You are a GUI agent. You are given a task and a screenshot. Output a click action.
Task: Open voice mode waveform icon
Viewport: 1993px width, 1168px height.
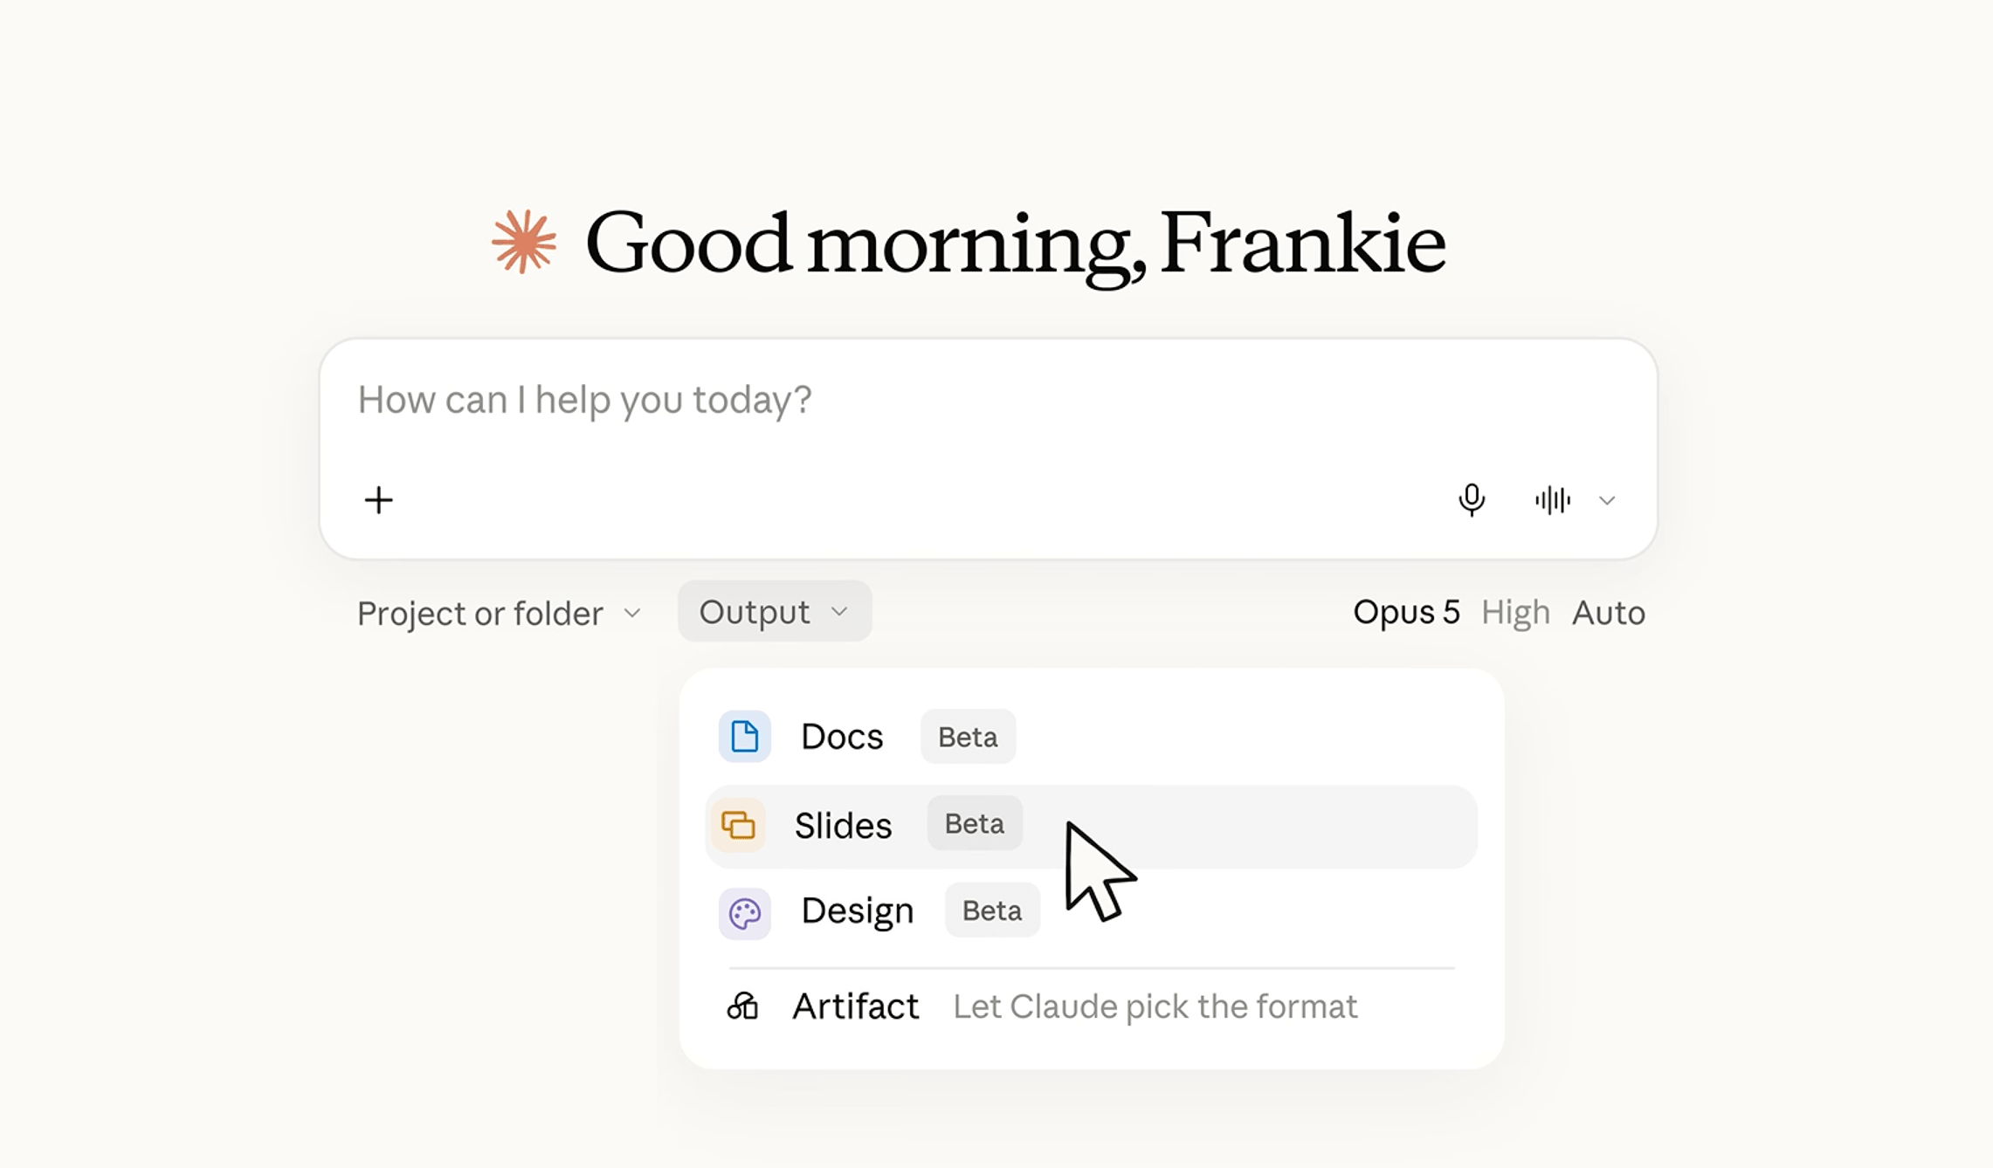(x=1553, y=500)
